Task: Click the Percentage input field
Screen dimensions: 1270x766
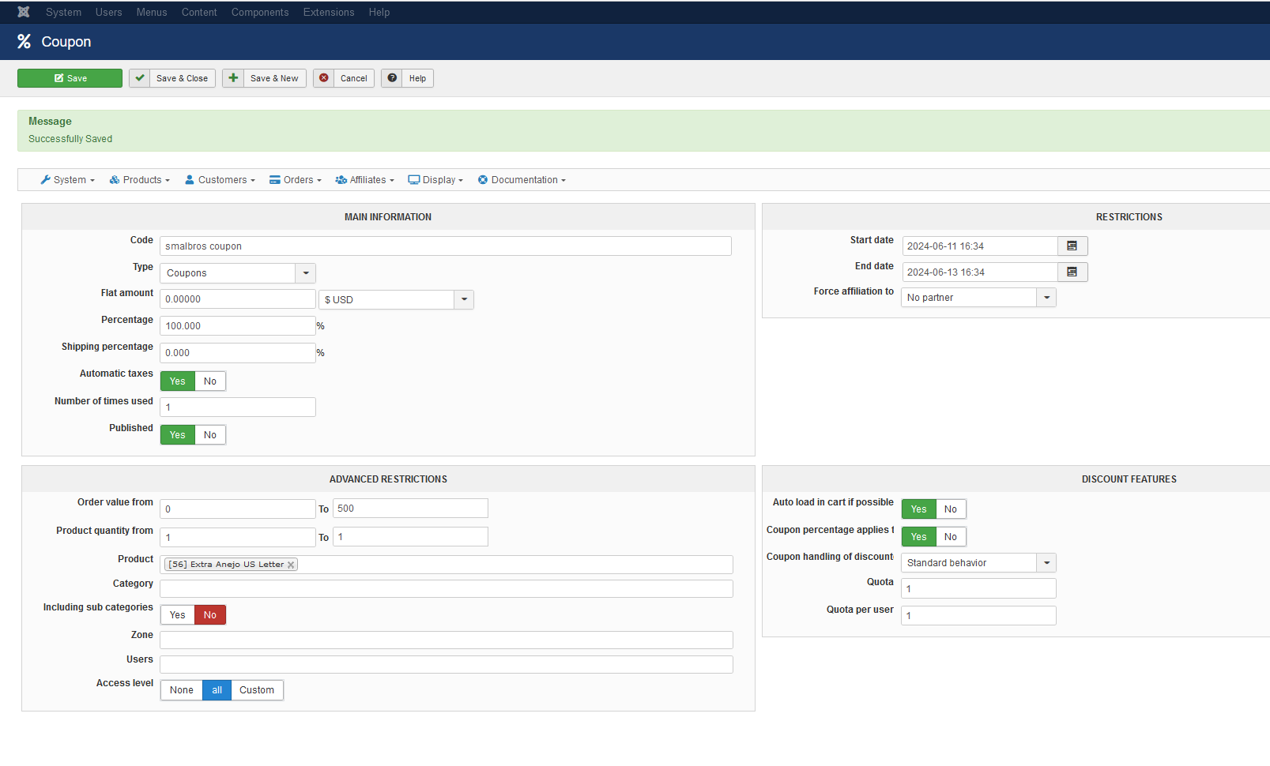Action: [x=238, y=326]
